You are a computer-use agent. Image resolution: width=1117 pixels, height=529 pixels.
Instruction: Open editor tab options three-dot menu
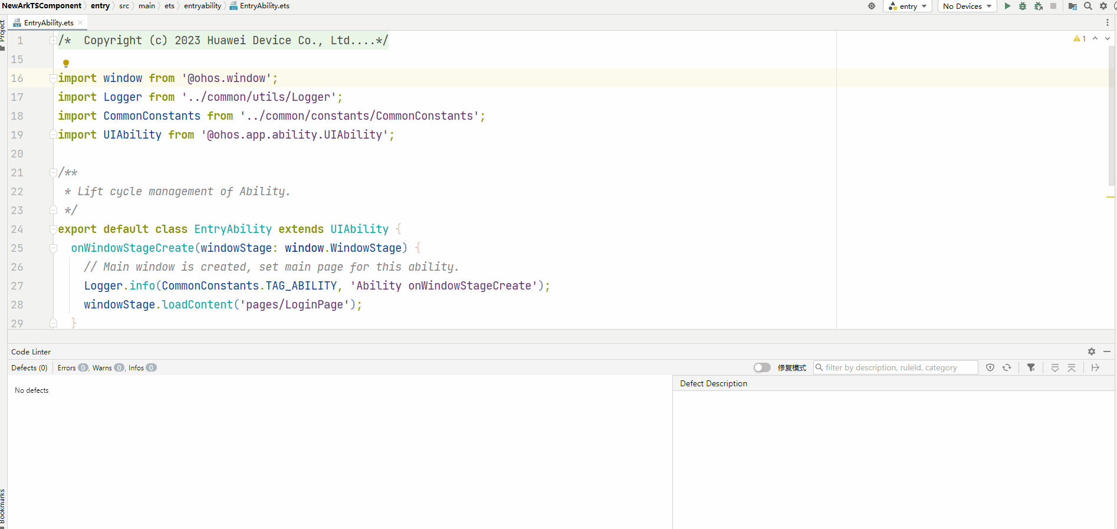point(1108,22)
